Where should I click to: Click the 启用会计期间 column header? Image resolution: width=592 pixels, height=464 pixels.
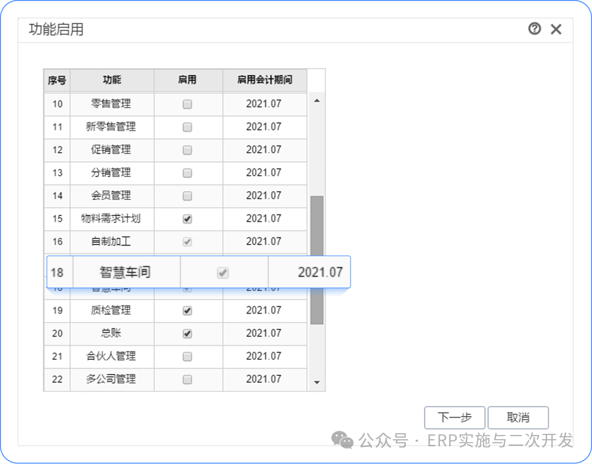click(x=265, y=80)
